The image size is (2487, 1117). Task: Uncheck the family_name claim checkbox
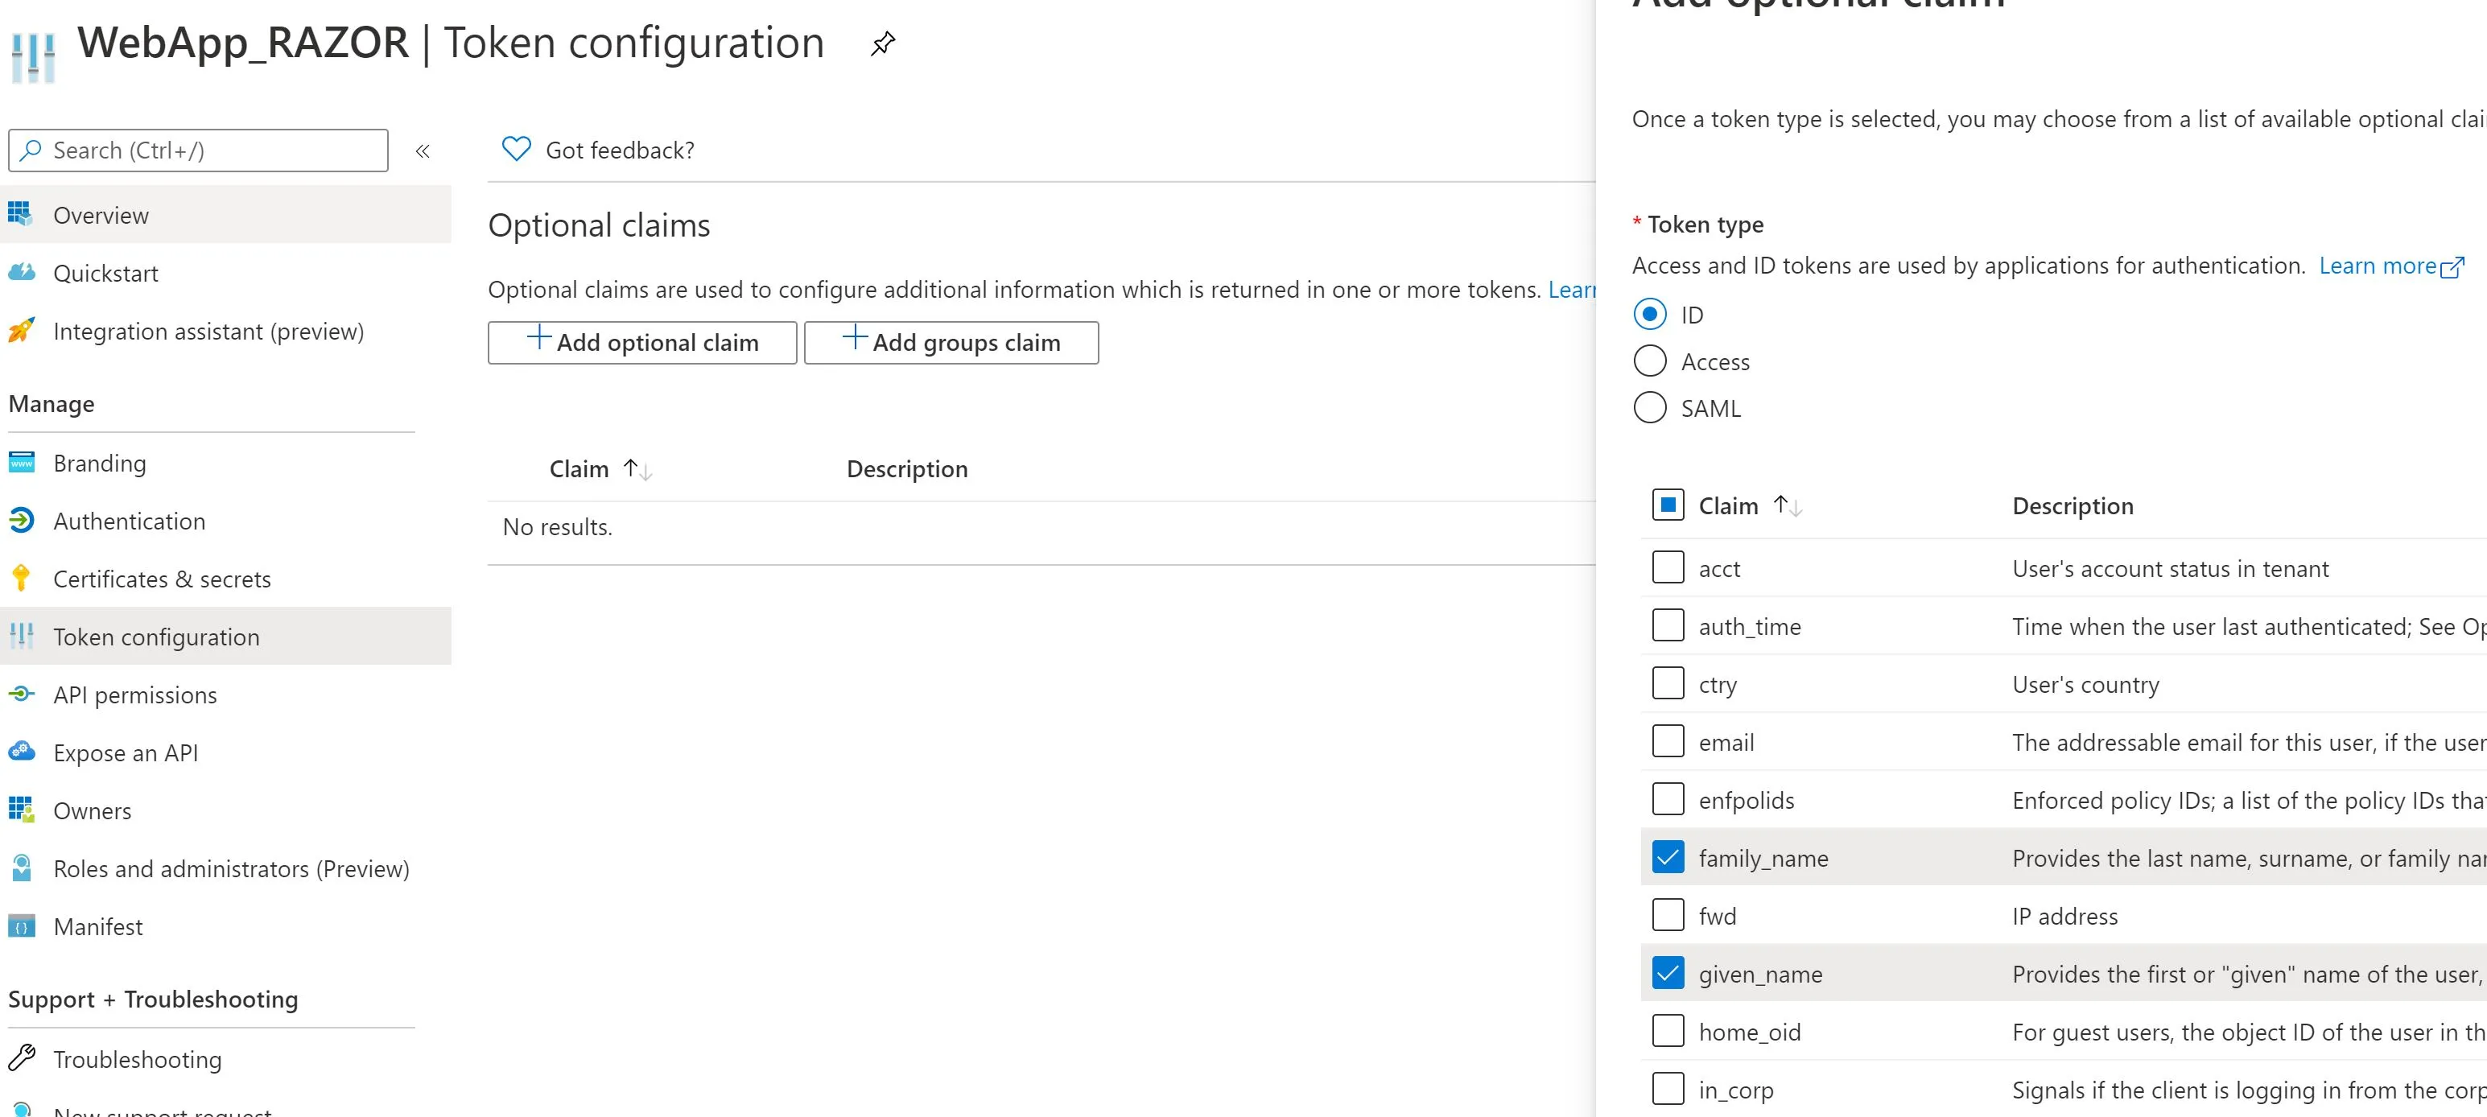tap(1668, 857)
